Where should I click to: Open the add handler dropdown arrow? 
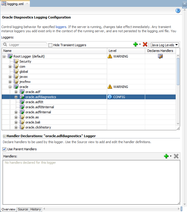pyautogui.click(x=171, y=156)
